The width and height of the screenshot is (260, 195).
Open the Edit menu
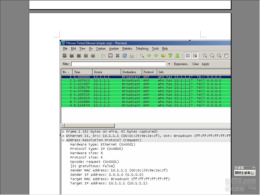pos(73,48)
